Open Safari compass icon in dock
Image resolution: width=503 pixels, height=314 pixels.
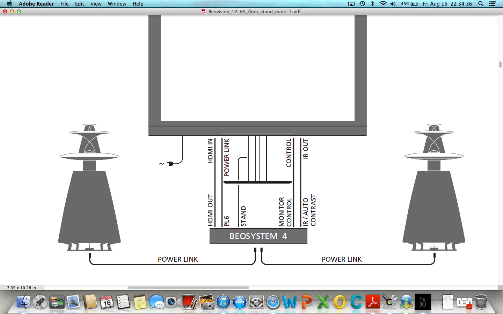(273, 302)
